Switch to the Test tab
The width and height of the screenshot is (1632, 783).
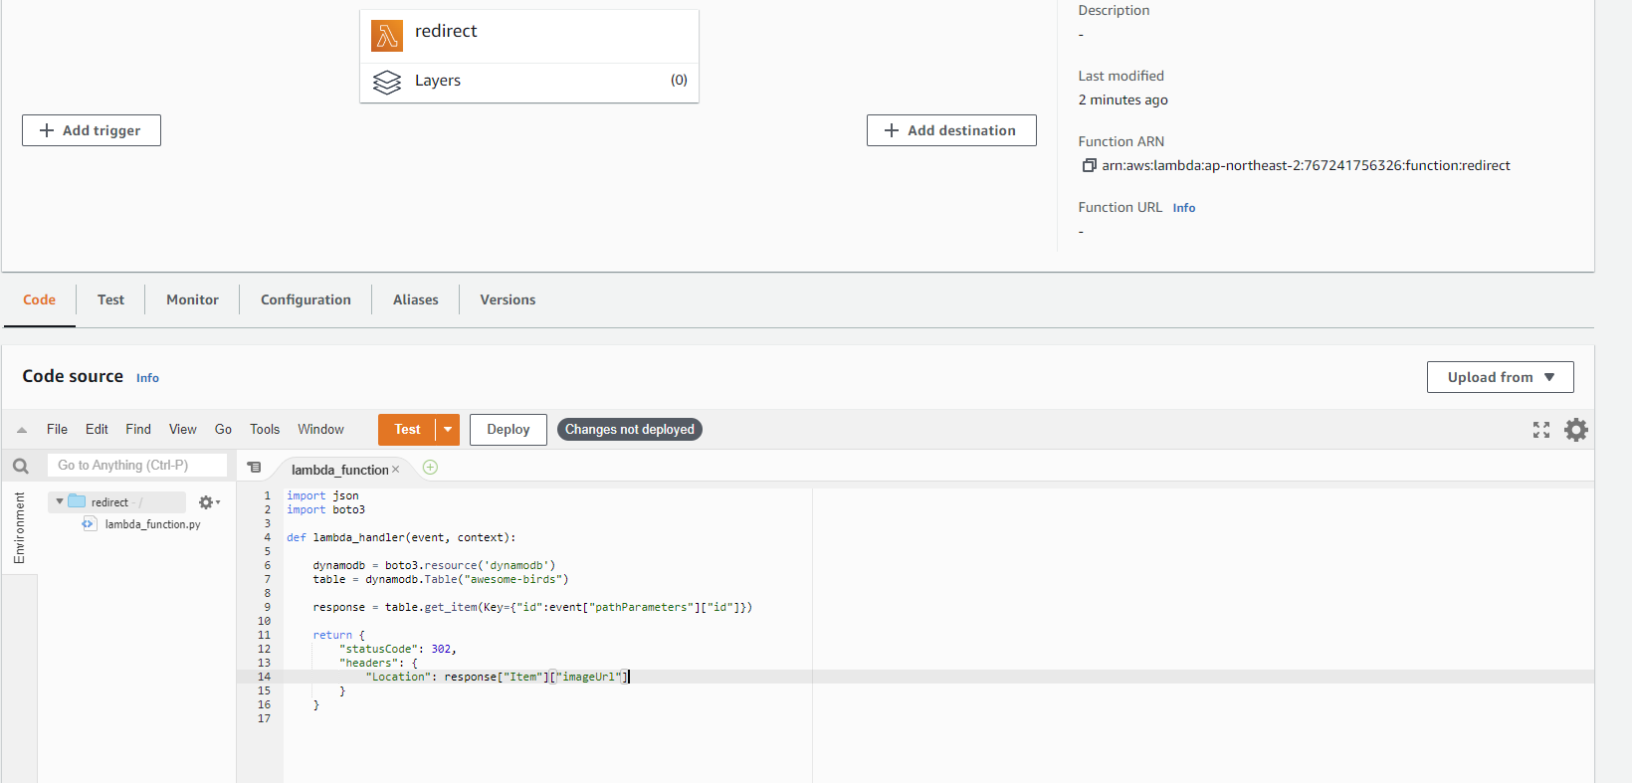110,299
